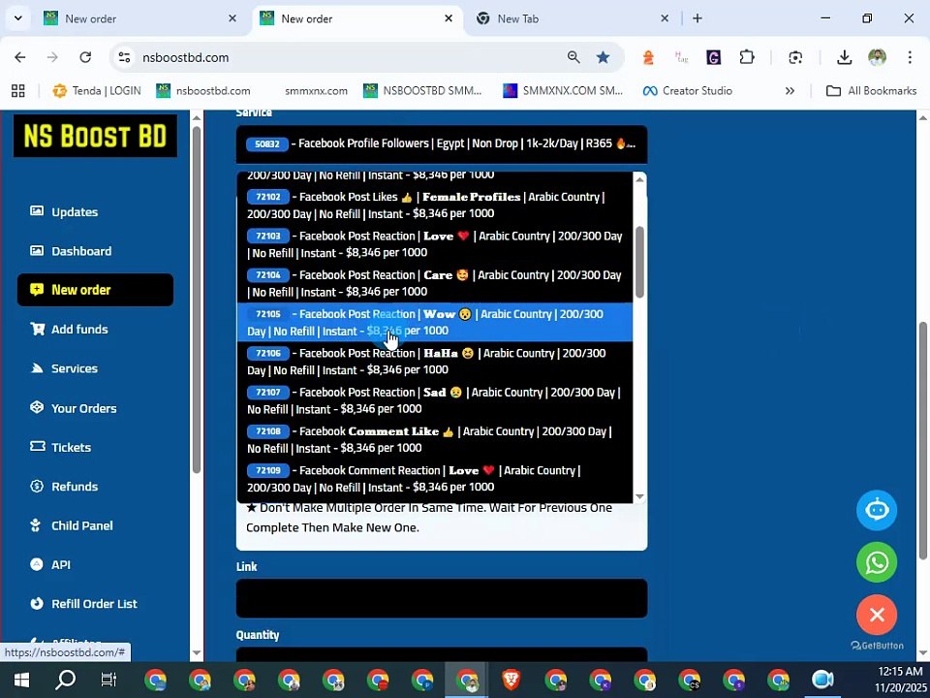930x698 pixels.
Task: Close the floating contact buttons with red X
Action: click(877, 615)
